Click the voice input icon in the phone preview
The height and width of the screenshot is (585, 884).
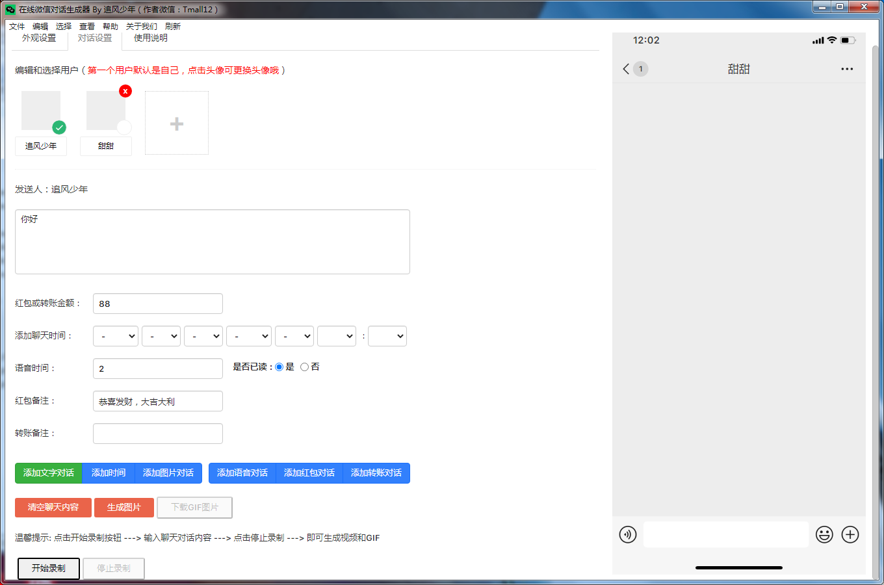coord(628,534)
